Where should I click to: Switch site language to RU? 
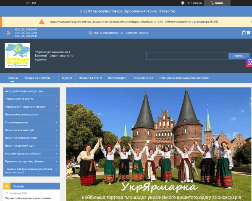coord(34,3)
